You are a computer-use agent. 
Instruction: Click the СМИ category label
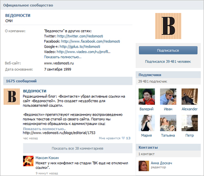tap(9, 21)
